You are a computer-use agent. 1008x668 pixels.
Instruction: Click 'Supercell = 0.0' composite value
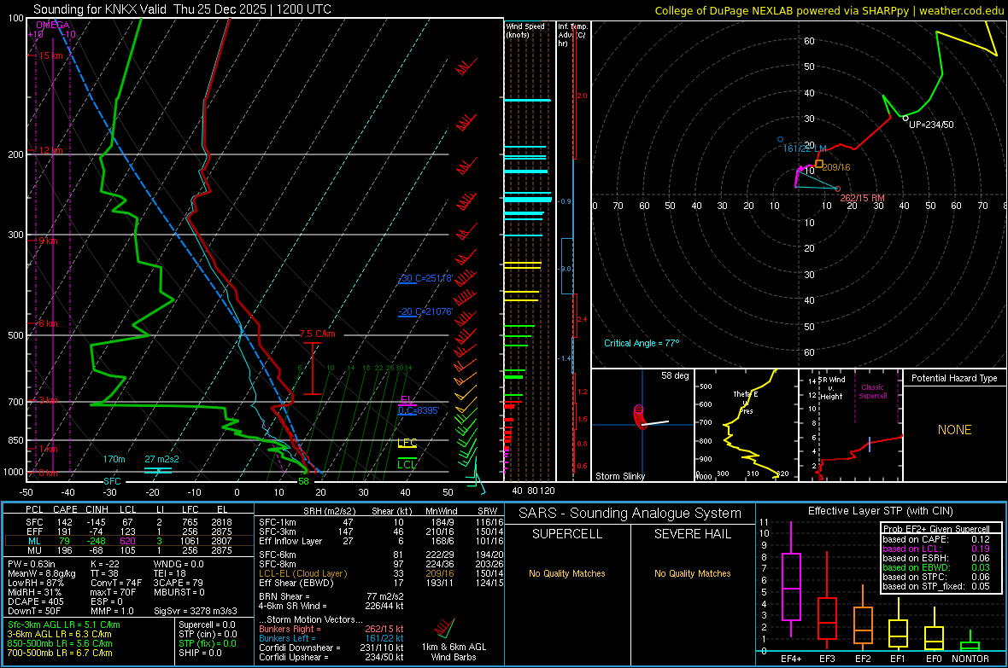click(x=207, y=624)
